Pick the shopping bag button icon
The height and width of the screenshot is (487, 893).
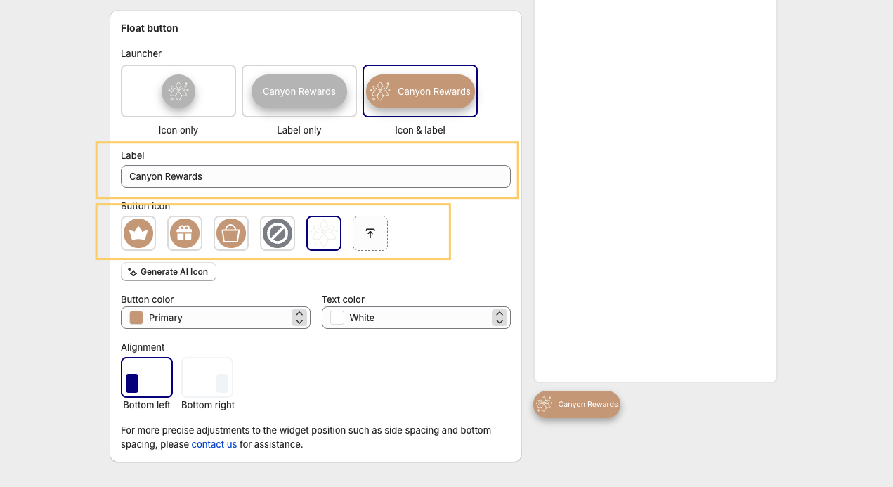click(x=231, y=233)
